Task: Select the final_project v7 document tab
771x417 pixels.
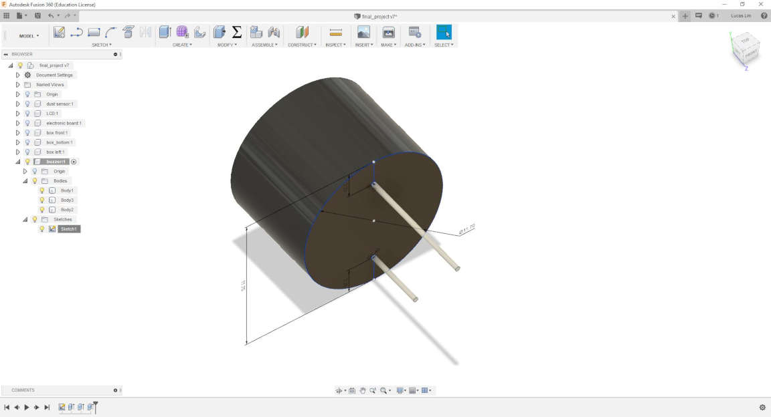Action: click(x=375, y=16)
